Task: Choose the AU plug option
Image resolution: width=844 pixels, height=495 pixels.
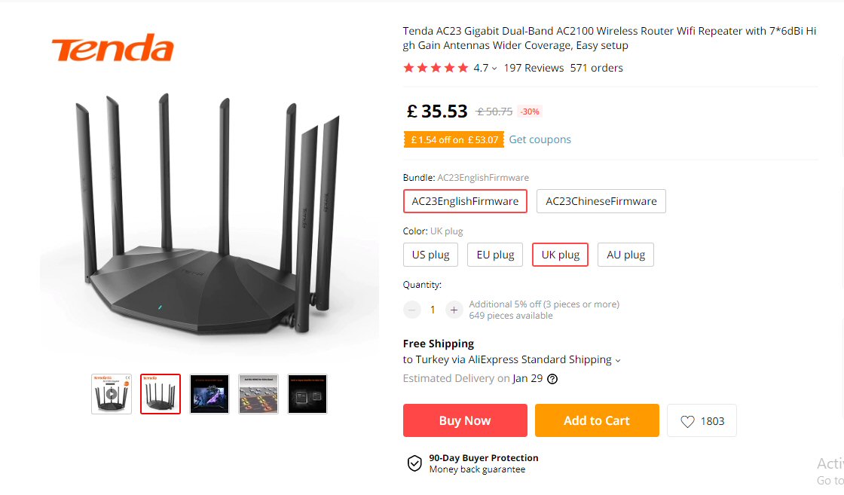Action: click(625, 255)
